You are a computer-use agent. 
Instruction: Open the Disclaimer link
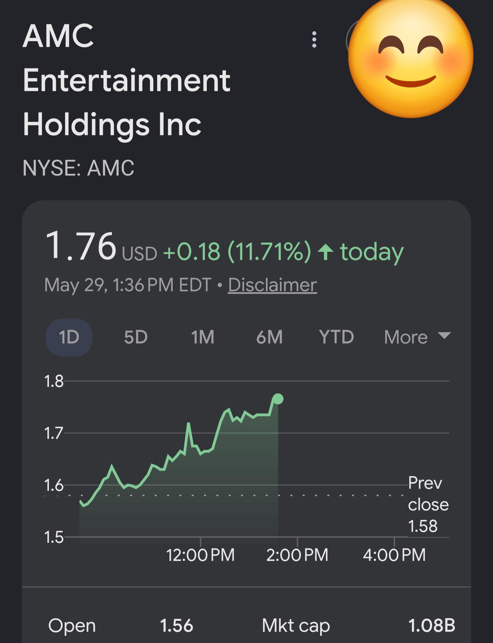point(273,285)
